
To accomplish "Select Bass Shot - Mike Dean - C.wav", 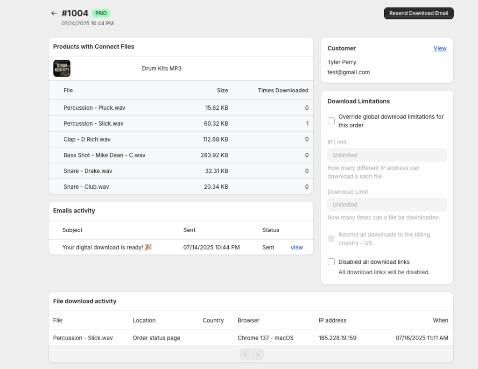I will pyautogui.click(x=181, y=155).
